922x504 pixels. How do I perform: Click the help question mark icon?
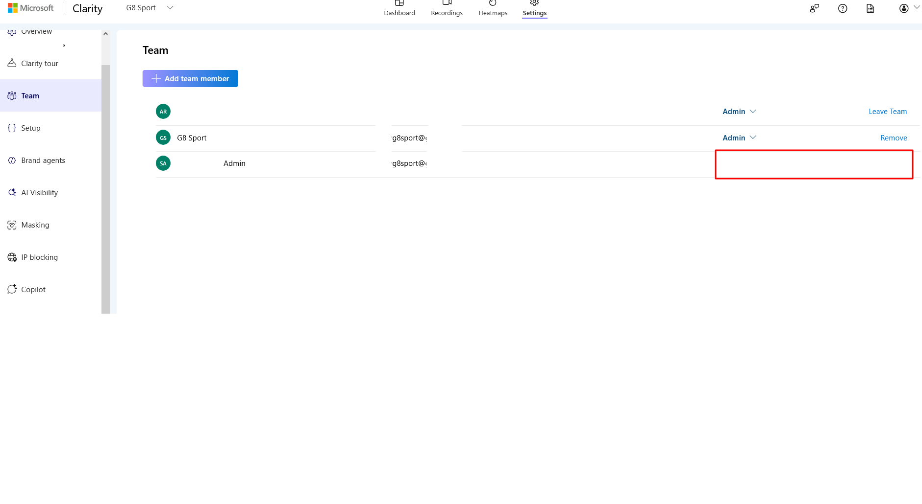tap(843, 8)
